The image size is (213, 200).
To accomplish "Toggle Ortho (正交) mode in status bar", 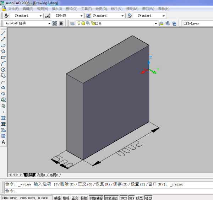I will pos(75,198).
